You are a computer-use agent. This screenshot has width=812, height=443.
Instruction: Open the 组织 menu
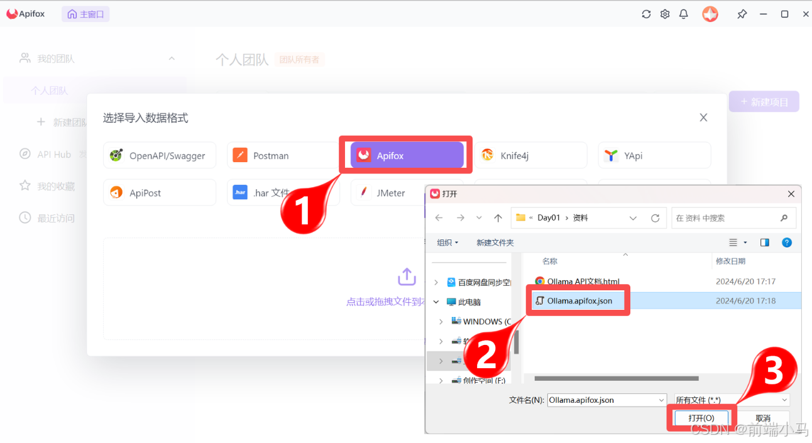point(447,243)
